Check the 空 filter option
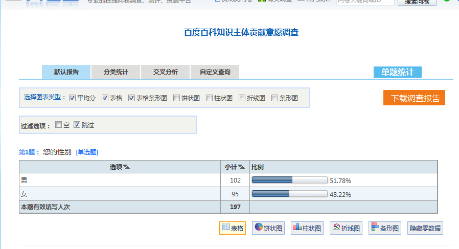 [x=59, y=125]
